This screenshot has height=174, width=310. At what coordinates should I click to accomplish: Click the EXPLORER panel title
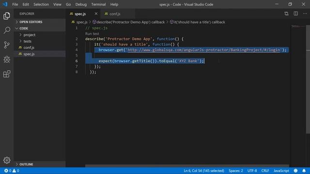[27, 14]
